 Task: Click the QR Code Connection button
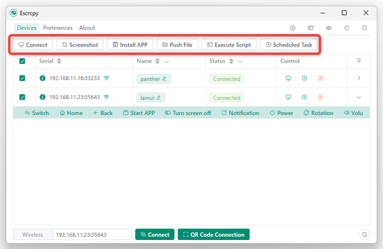coord(213,234)
